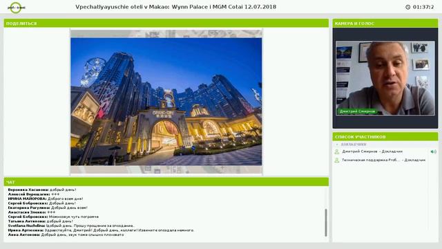Click Анна Антонова's message about poor sound
This screenshot has height=249, width=442.
coord(66,235)
